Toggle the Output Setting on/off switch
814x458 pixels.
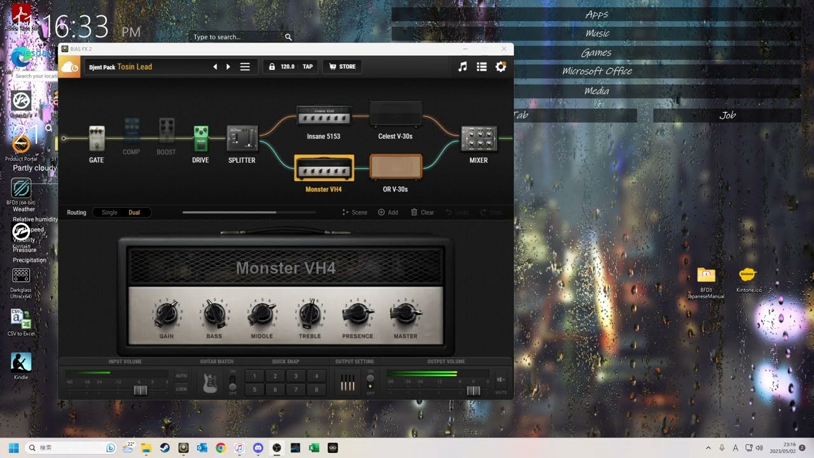371,382
